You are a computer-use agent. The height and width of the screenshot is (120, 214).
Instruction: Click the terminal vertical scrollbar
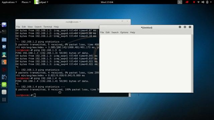point(130,95)
